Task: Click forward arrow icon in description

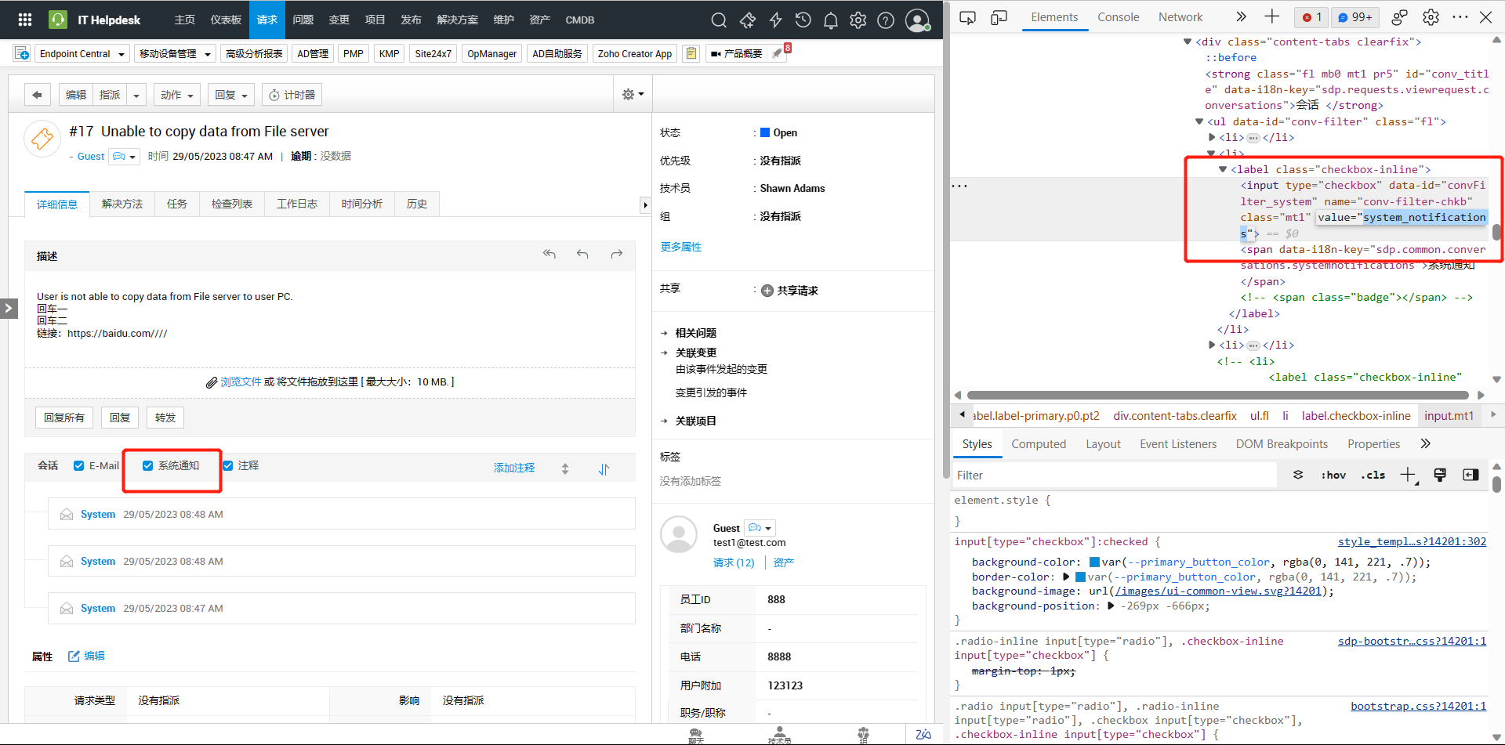Action: pyautogui.click(x=617, y=254)
